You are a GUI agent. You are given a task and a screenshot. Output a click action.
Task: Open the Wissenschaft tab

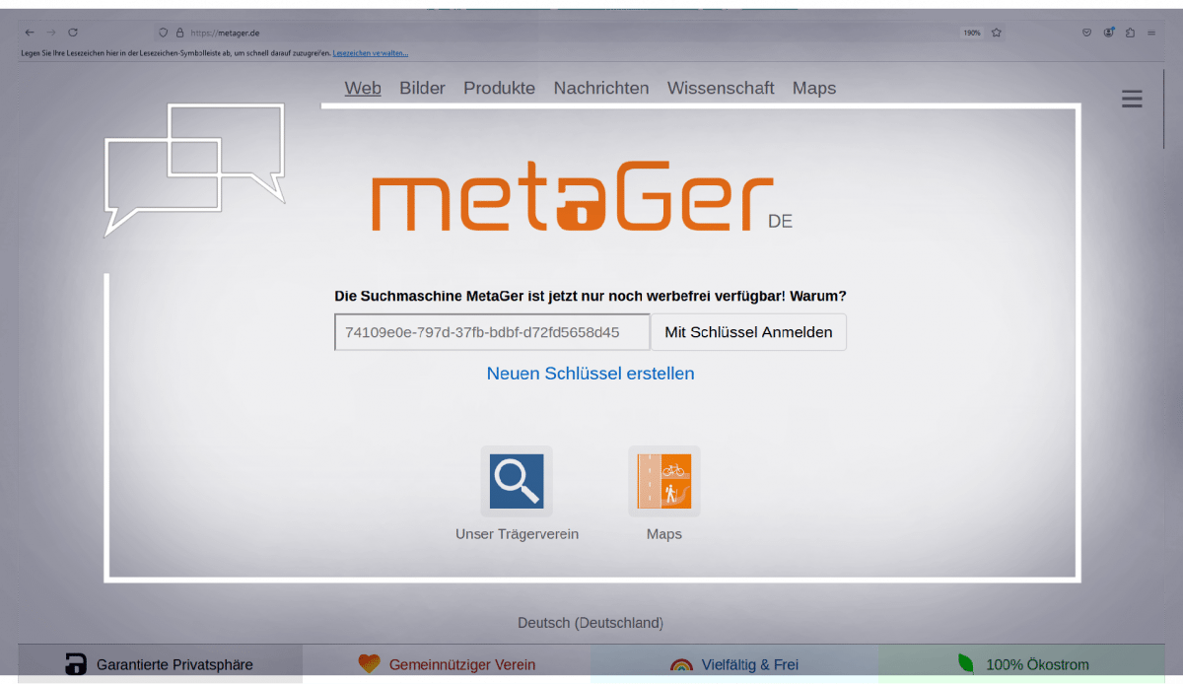721,88
